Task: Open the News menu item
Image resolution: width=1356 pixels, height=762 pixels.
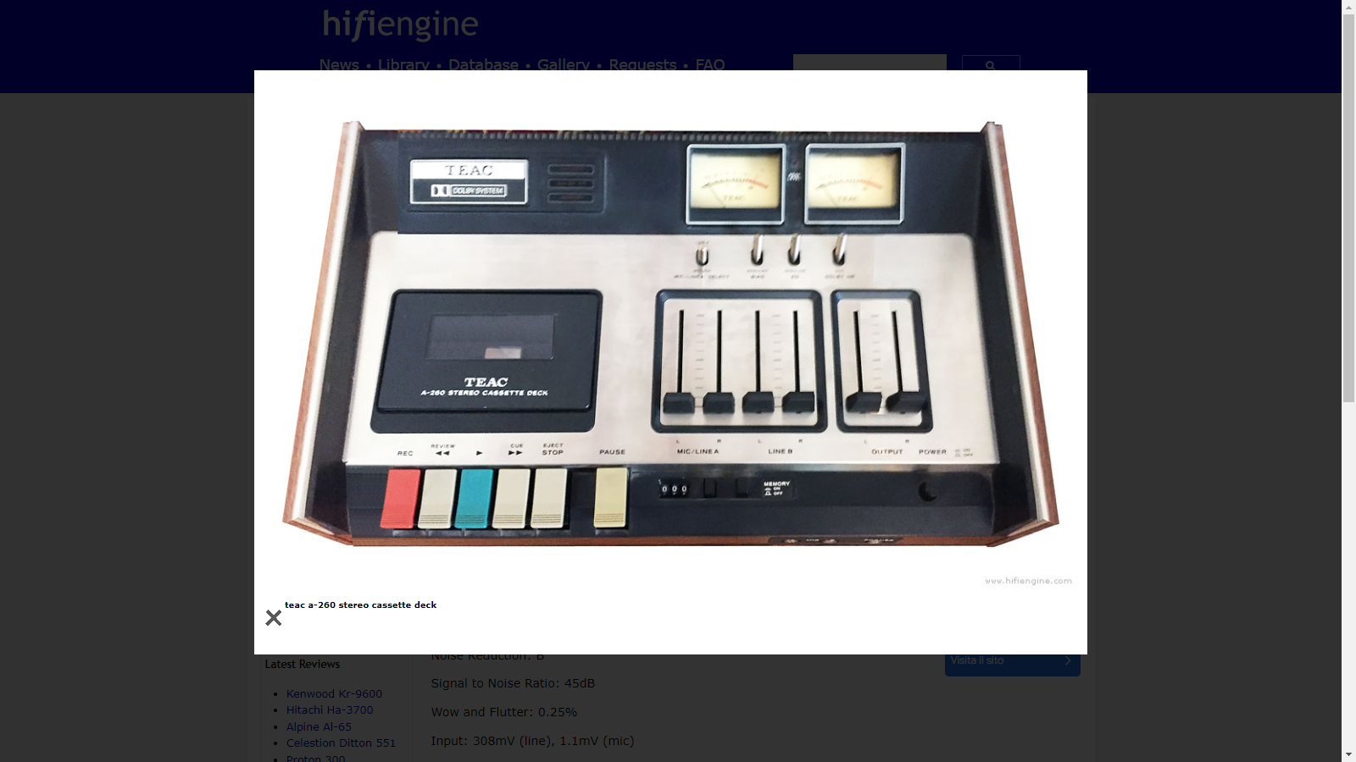Action: pyautogui.click(x=339, y=64)
